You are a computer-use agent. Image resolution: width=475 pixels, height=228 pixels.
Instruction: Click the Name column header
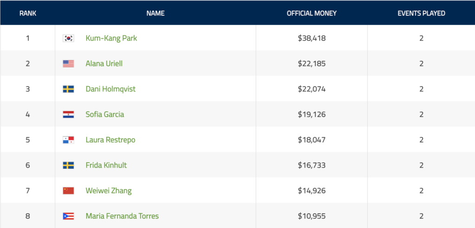(155, 13)
